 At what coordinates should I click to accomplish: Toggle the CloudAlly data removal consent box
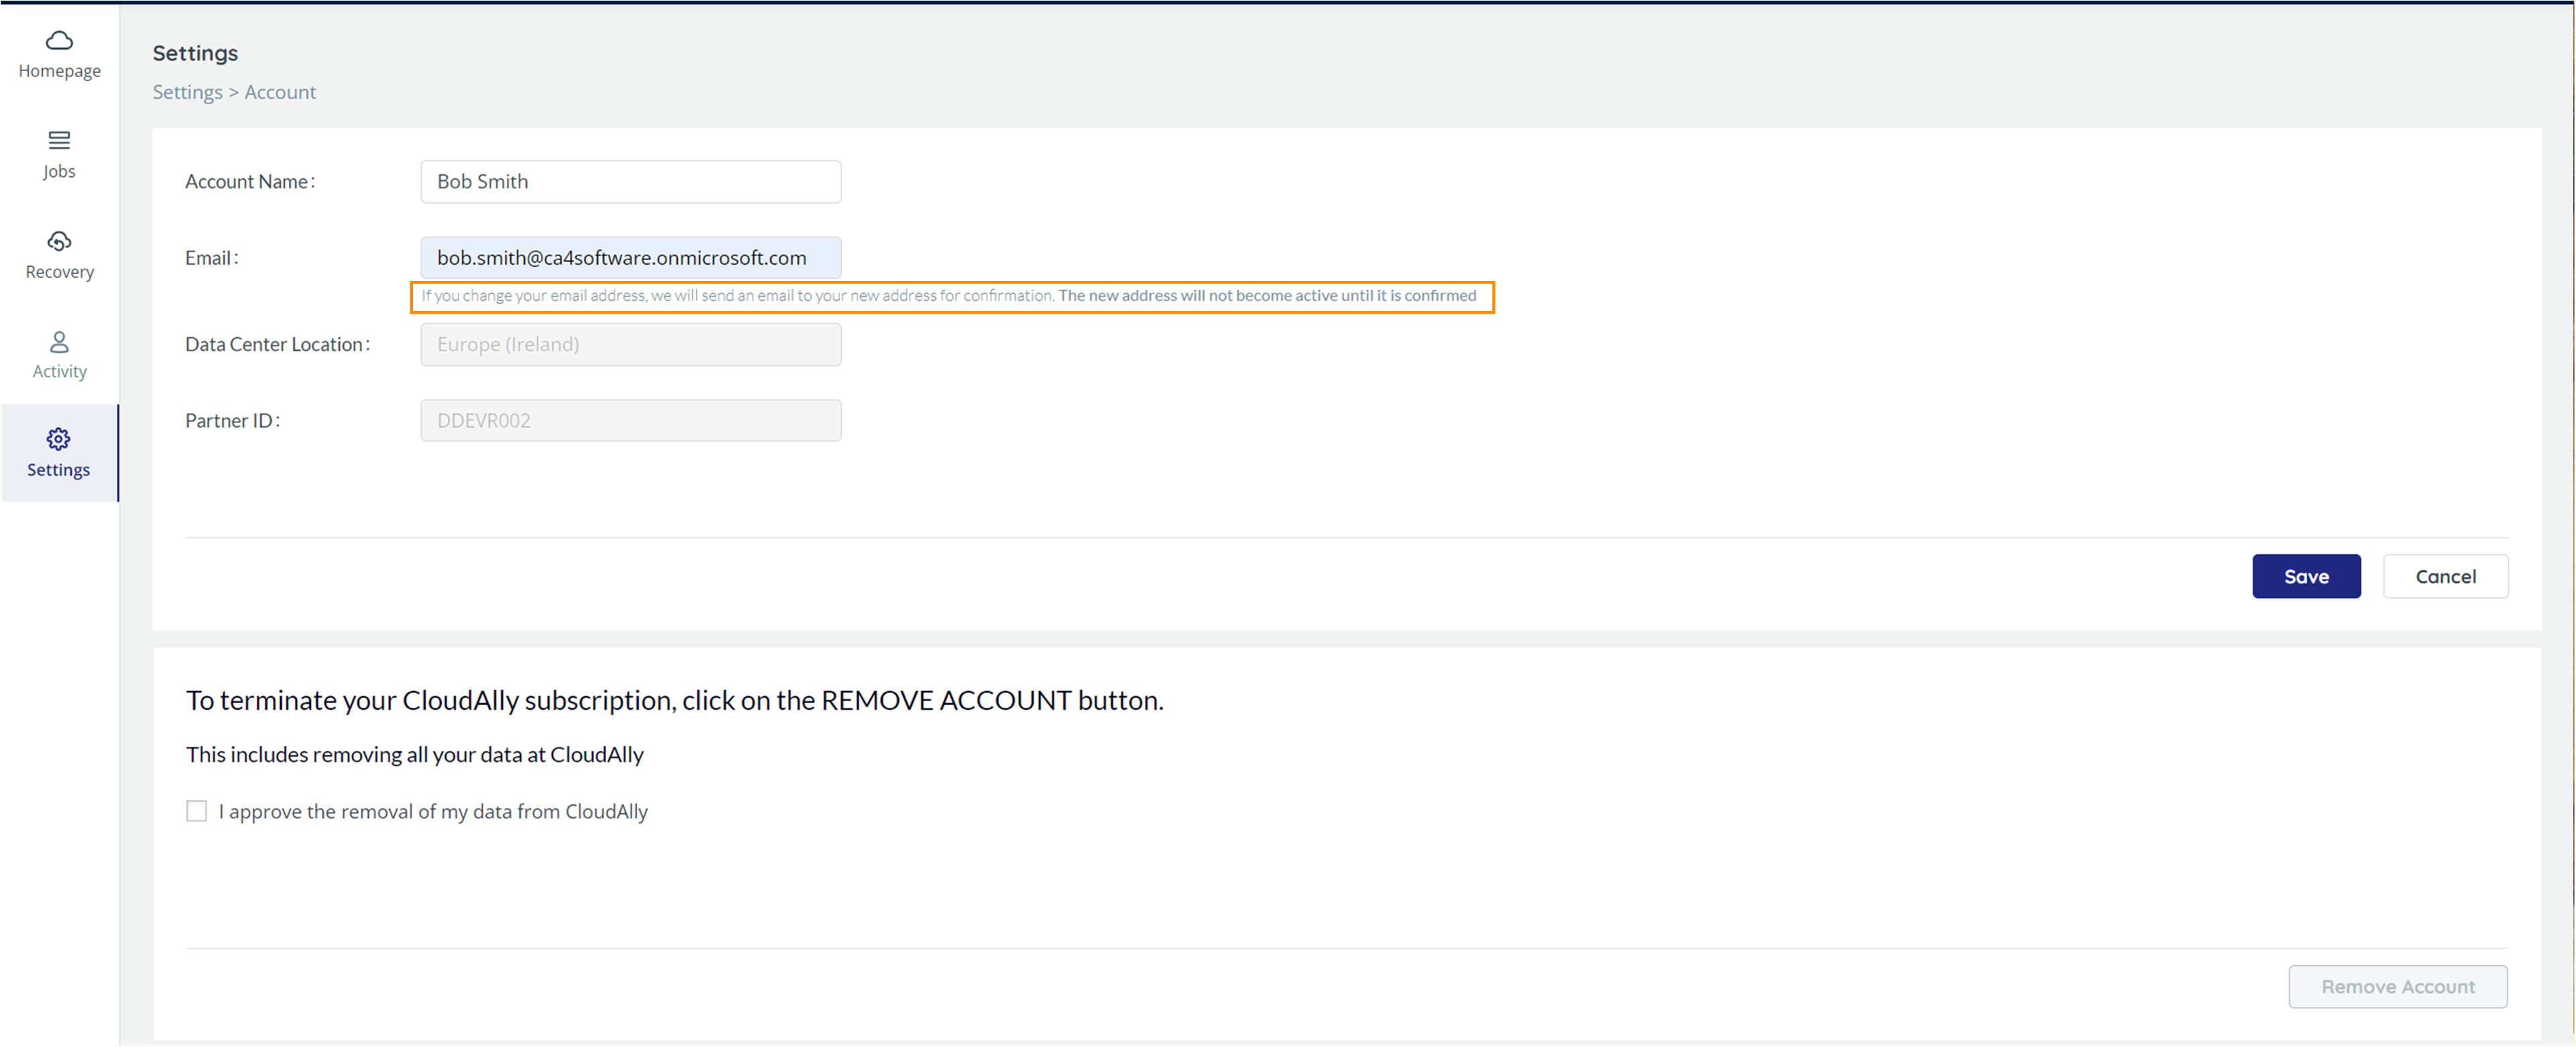click(196, 811)
